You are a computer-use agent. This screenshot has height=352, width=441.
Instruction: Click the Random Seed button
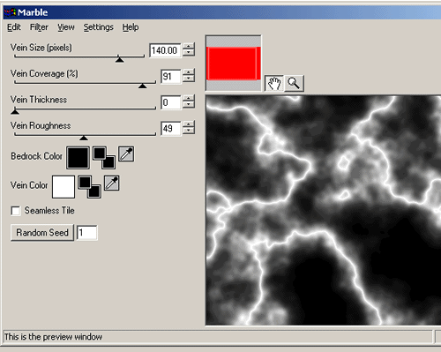42,233
